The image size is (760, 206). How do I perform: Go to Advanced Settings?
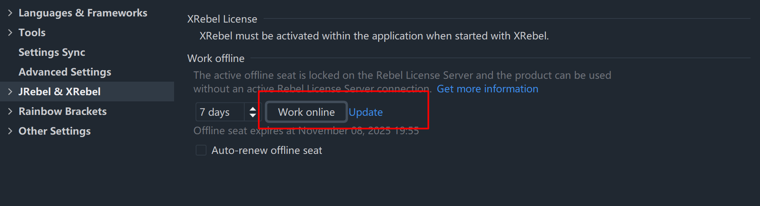click(65, 72)
